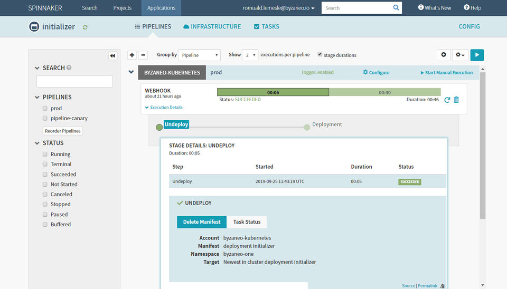Viewport: 507px width, 289px height.
Task: Switch to the PIPELINES tab
Action: (x=153, y=26)
